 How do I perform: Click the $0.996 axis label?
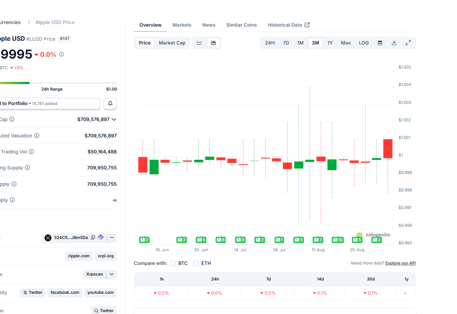405,225
